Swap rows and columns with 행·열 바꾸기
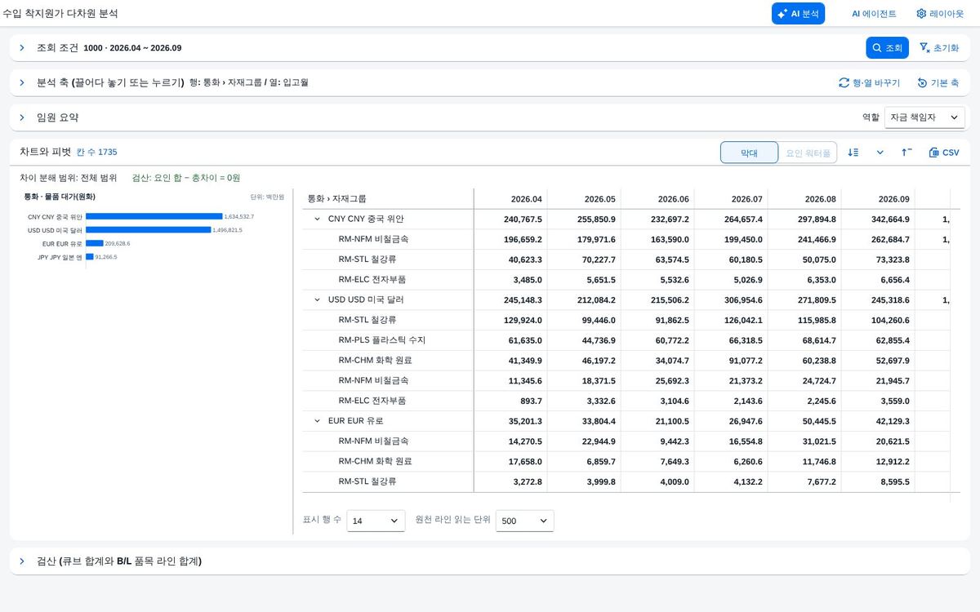980x612 pixels. click(x=869, y=82)
